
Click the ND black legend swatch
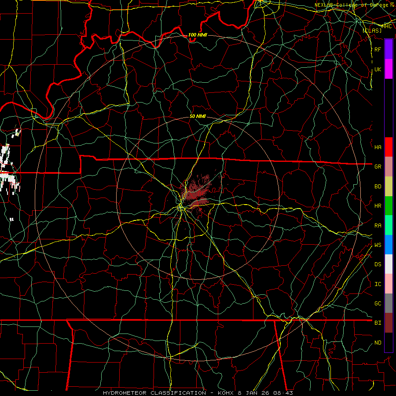coord(389,342)
